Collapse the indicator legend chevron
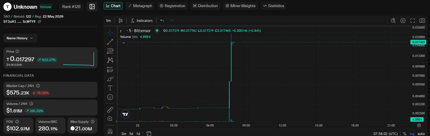 coord(123,43)
